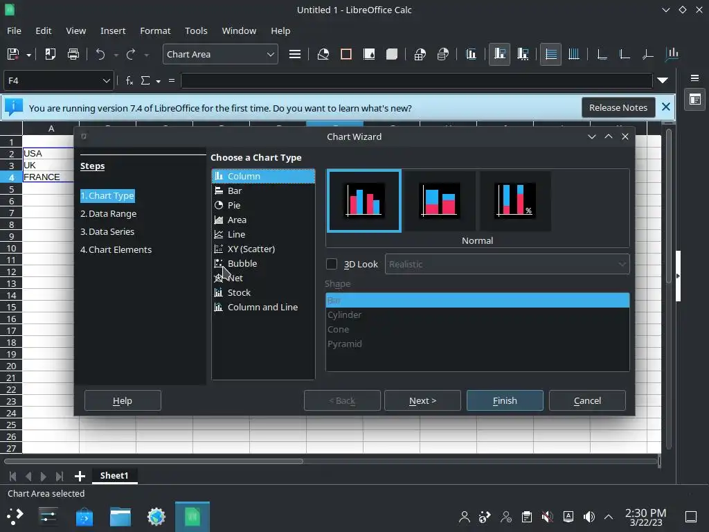This screenshot has width=709, height=532.
Task: Go to last sheet navigation arrow
Action: tap(60, 476)
